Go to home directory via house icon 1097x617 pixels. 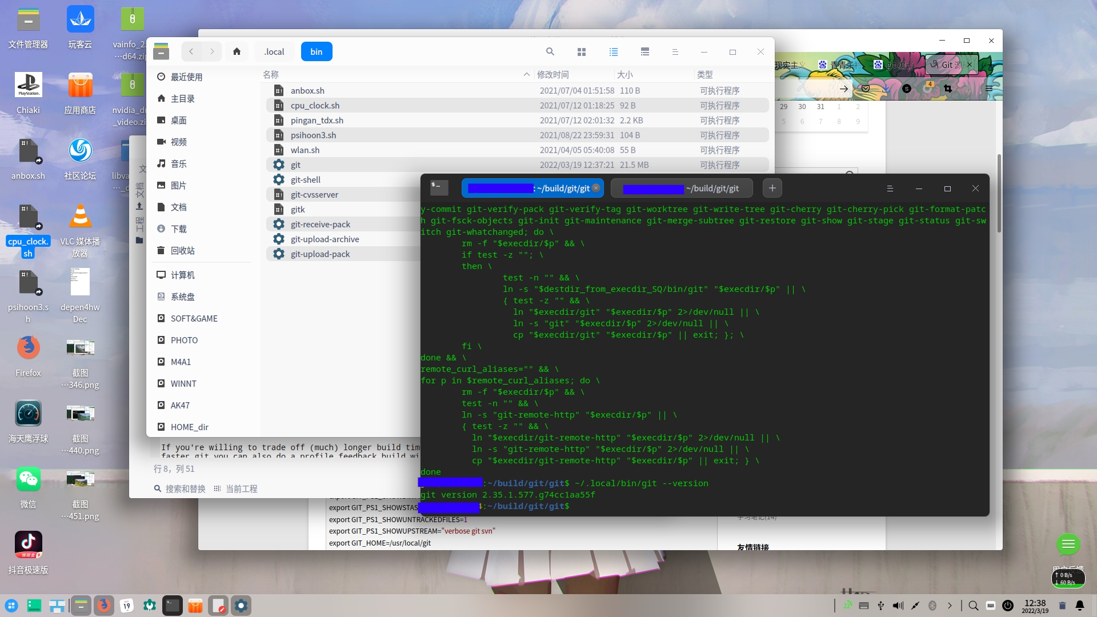coord(237,52)
